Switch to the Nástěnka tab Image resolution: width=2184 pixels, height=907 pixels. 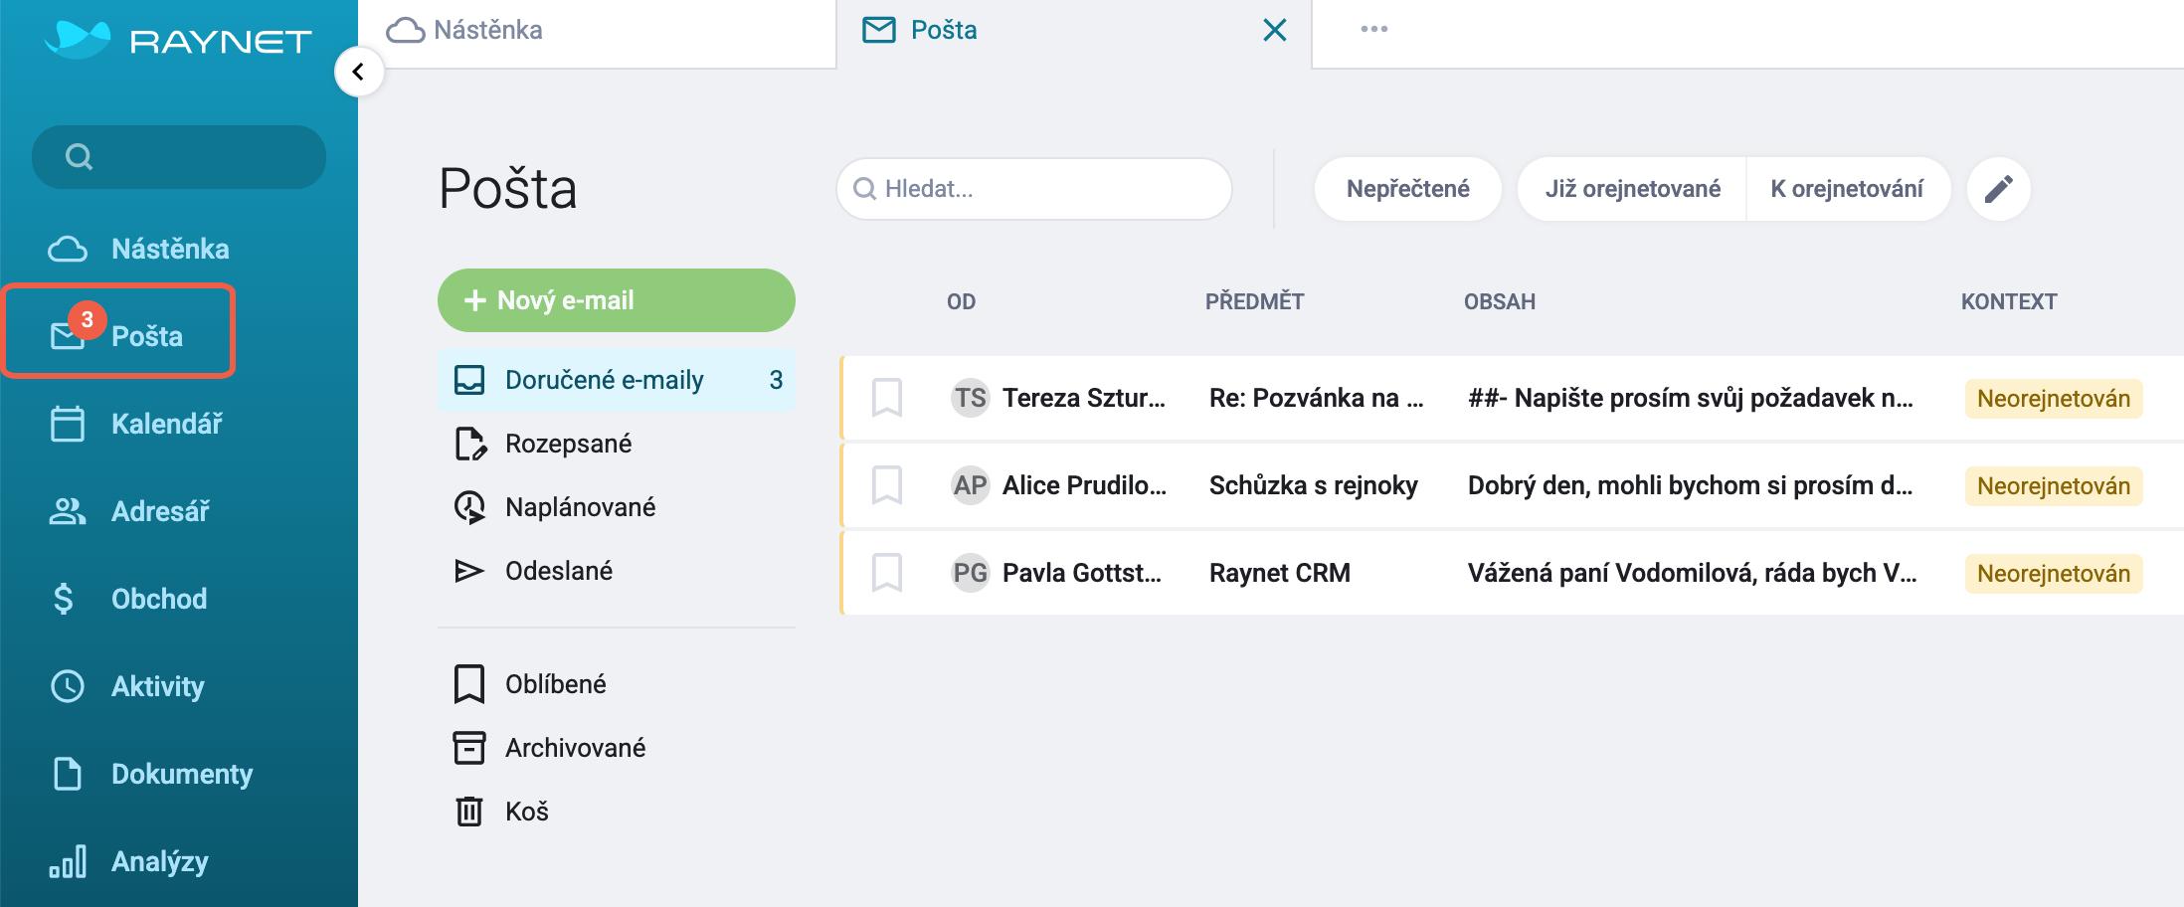[464, 30]
